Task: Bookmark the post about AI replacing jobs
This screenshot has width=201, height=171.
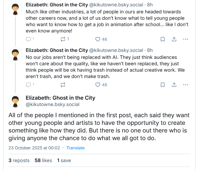Action: pyautogui.click(x=162, y=85)
